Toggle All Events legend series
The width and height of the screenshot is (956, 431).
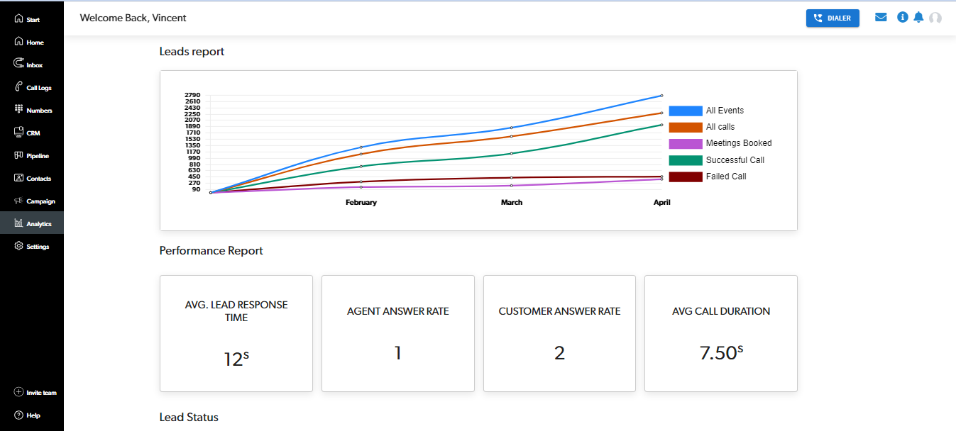click(x=725, y=111)
